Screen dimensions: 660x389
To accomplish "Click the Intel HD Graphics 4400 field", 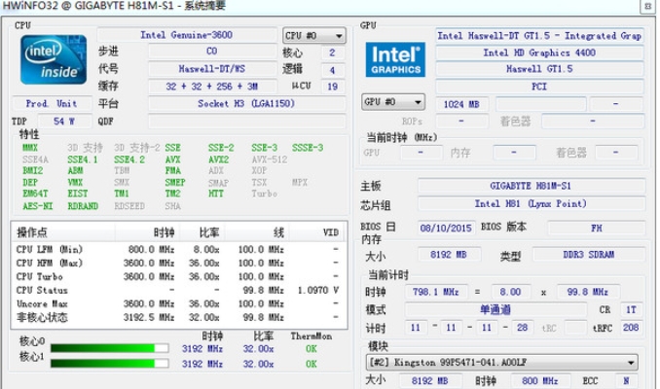I will pyautogui.click(x=539, y=53).
